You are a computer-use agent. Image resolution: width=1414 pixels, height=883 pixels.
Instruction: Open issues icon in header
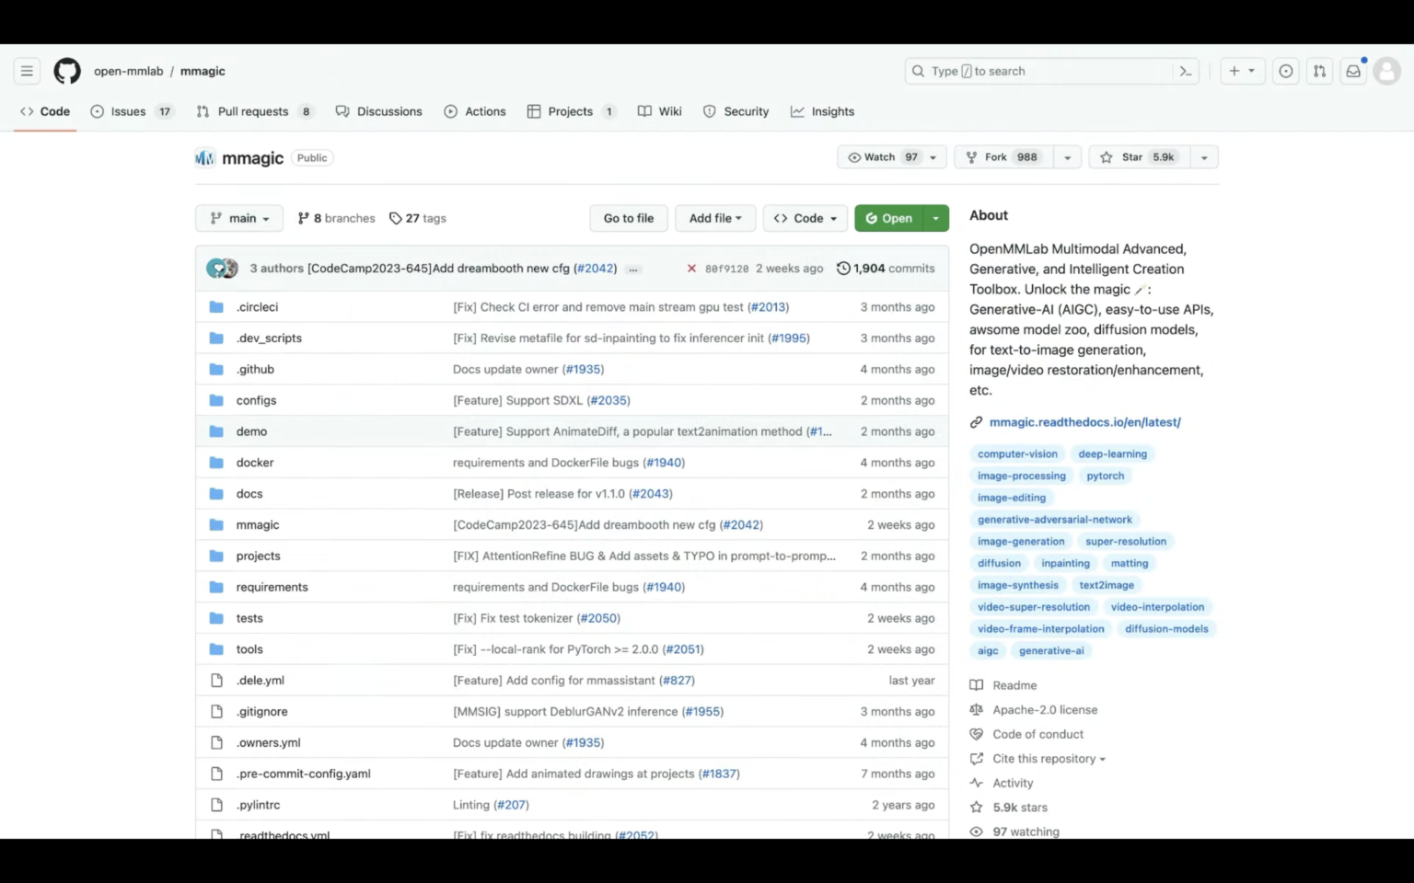point(1286,71)
